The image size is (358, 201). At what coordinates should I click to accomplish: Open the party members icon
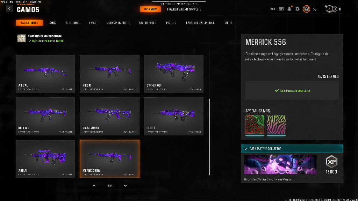[x=330, y=9]
